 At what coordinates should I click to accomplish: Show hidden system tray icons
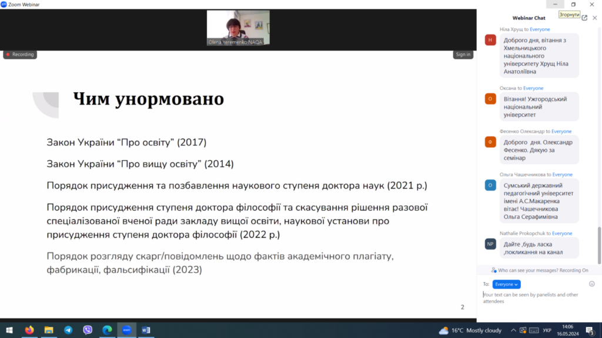point(513,330)
